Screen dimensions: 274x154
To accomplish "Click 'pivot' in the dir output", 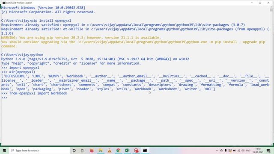I will coord(65,89).
